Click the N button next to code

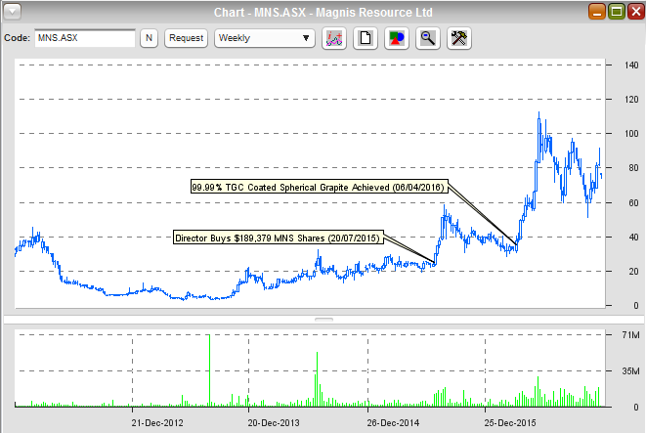pyautogui.click(x=149, y=38)
